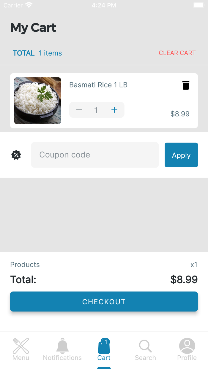Image resolution: width=208 pixels, height=369 pixels.
Task: Clear the cart via CLEAR CART
Action: pos(177,53)
